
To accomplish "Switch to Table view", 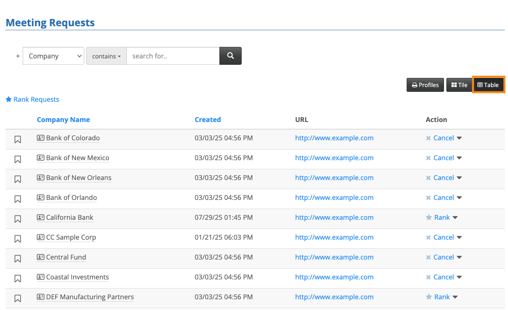I will (x=488, y=85).
